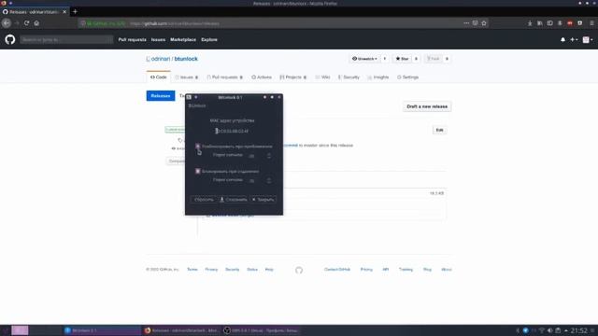
Task: Open Privacy link in footer
Action: [211, 270]
